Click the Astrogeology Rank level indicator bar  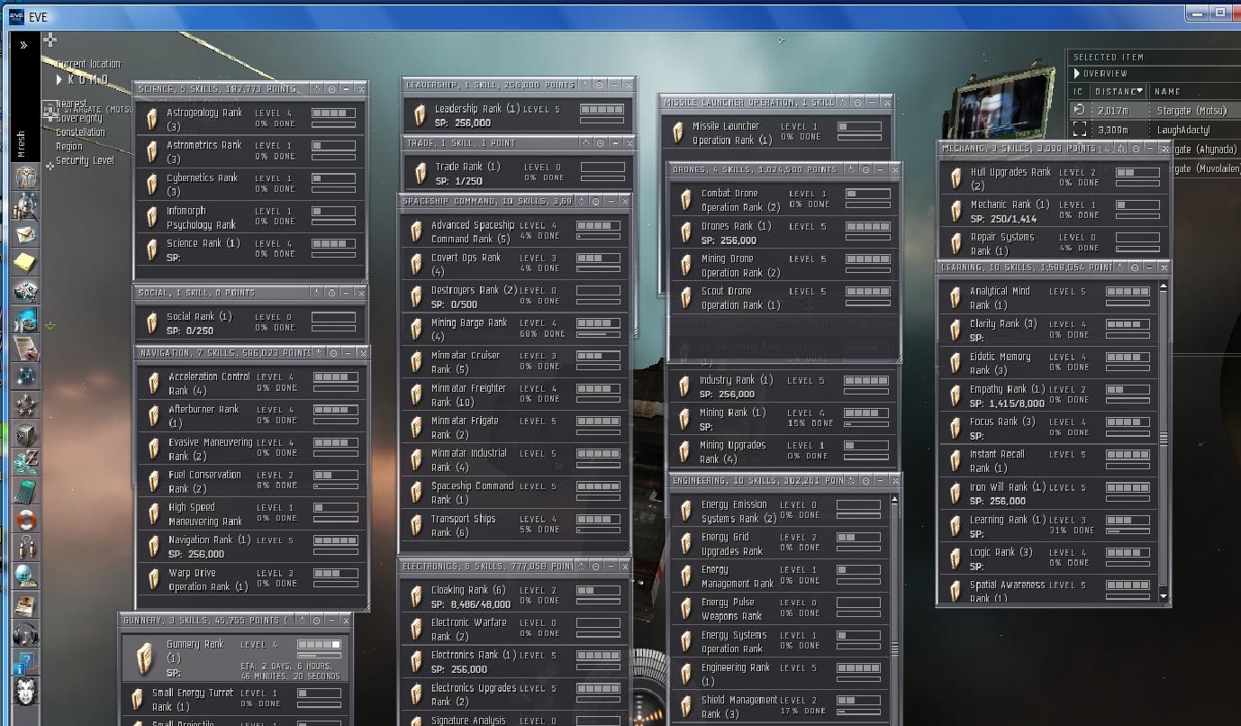click(333, 113)
